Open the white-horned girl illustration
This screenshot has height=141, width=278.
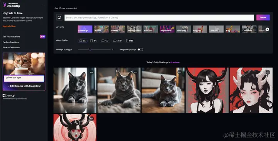pyautogui.click(x=251, y=90)
